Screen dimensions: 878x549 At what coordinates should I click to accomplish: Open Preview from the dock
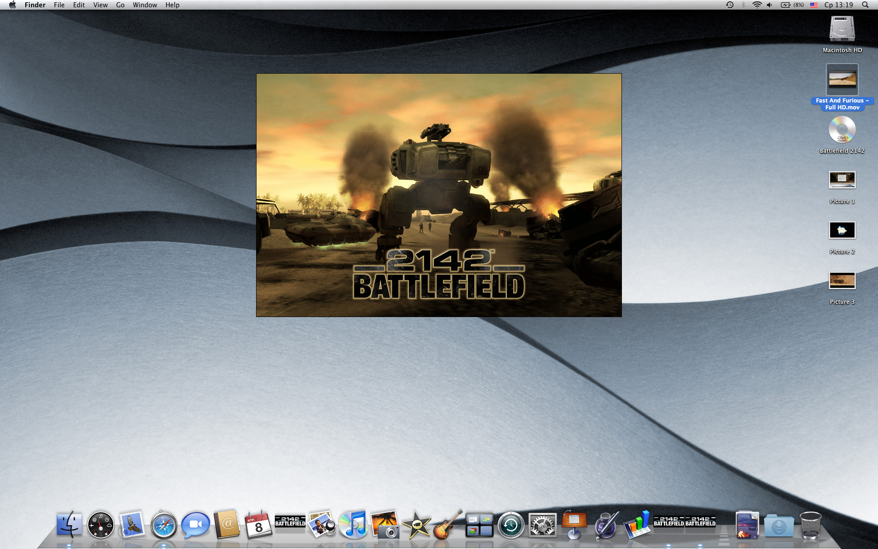click(321, 525)
